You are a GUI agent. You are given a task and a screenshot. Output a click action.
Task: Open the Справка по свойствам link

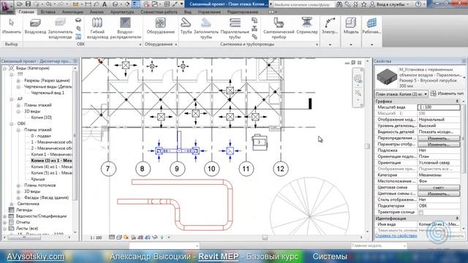pos(396,236)
